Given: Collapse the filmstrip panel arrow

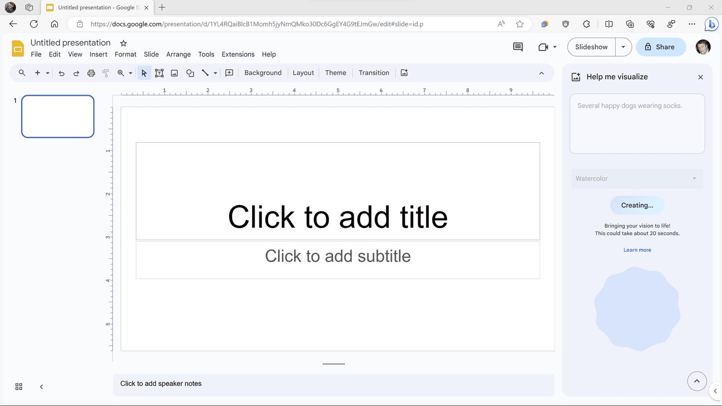Looking at the screenshot, I should pyautogui.click(x=41, y=387).
